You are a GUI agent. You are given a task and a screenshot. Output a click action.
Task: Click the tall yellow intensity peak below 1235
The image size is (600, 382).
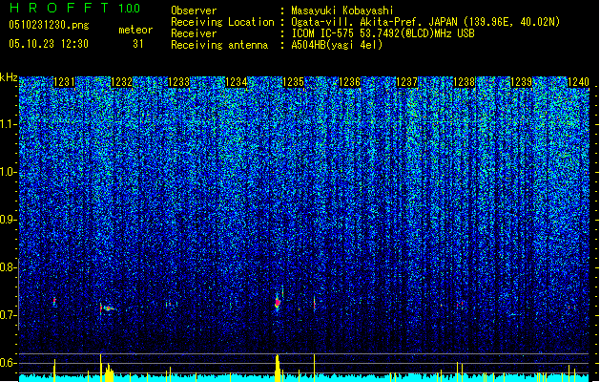[278, 368]
